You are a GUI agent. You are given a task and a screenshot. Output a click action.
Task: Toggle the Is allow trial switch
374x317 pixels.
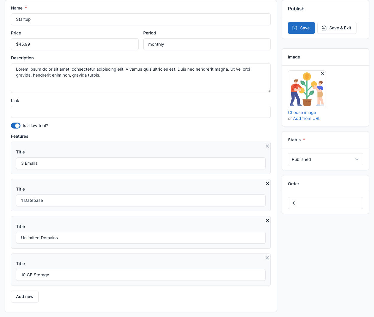(16, 126)
